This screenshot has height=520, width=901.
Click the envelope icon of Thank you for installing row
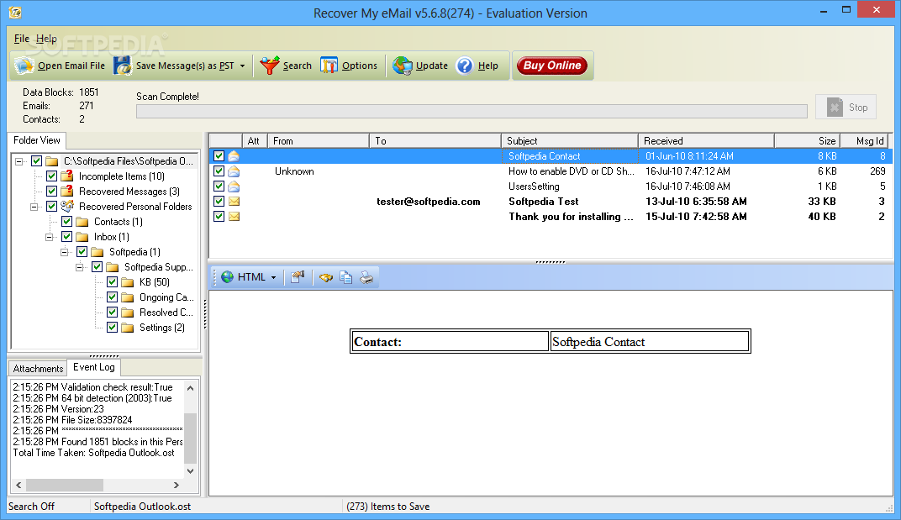234,216
